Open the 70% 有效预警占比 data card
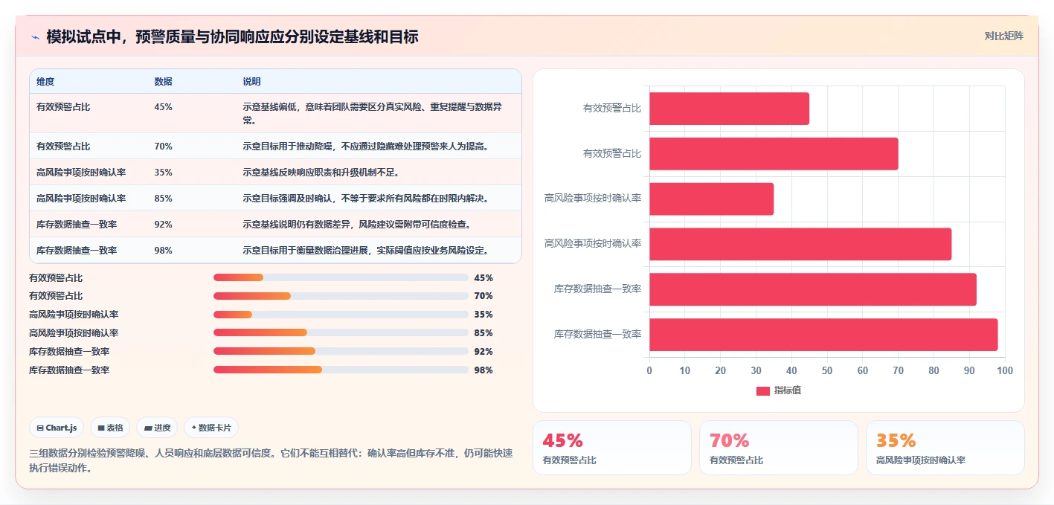Image resolution: width=1054 pixels, height=505 pixels. [x=779, y=448]
